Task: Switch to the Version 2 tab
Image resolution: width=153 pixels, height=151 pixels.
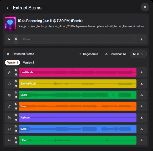Action: pos(29,63)
